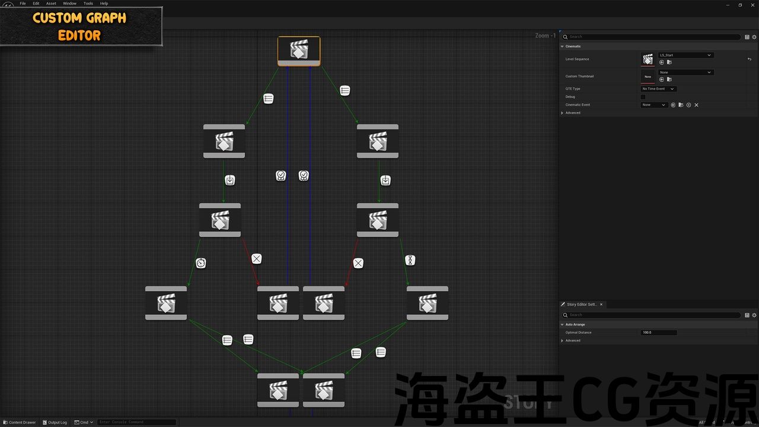Open the Asset menu

[52, 4]
